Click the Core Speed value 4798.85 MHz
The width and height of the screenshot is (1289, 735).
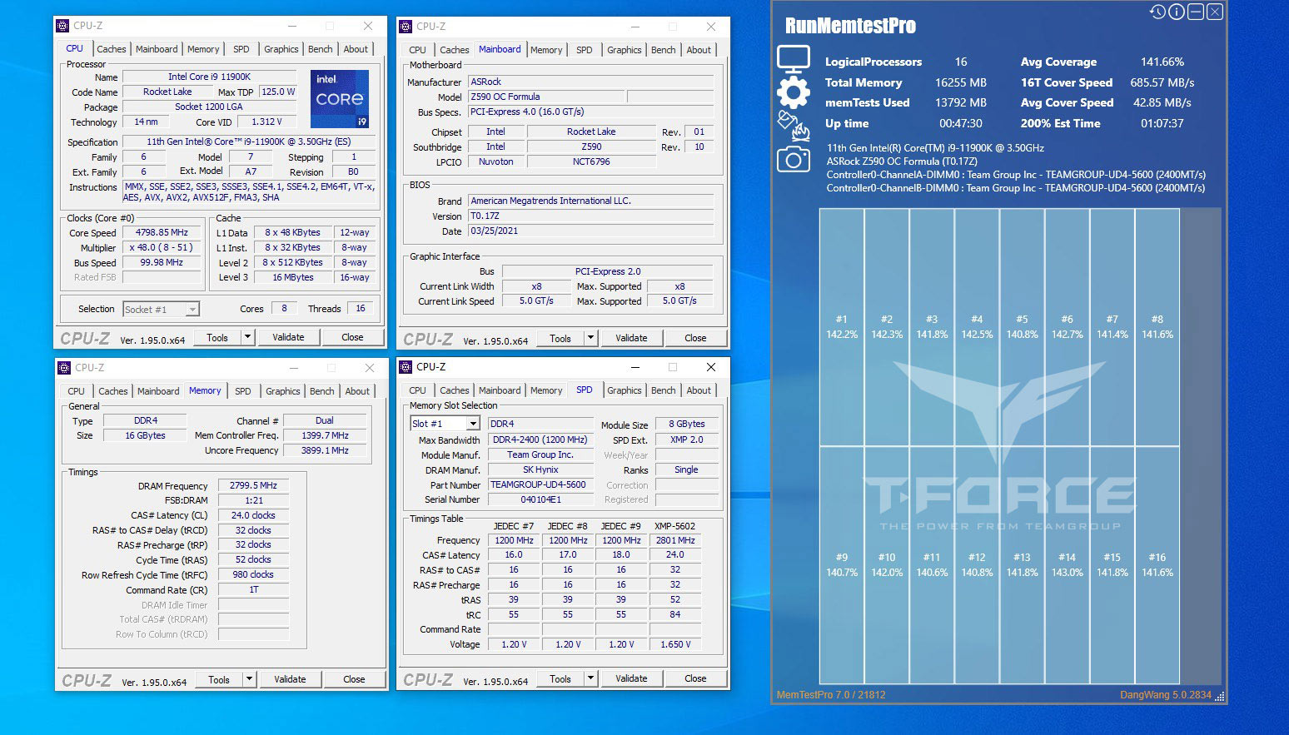pos(163,233)
